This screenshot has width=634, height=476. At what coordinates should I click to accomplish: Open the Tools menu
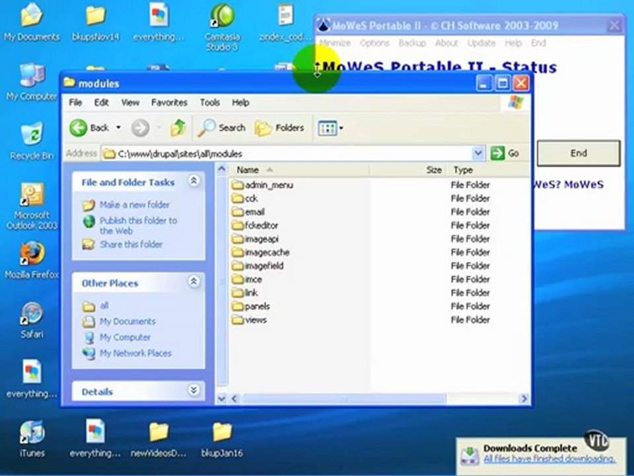(210, 103)
